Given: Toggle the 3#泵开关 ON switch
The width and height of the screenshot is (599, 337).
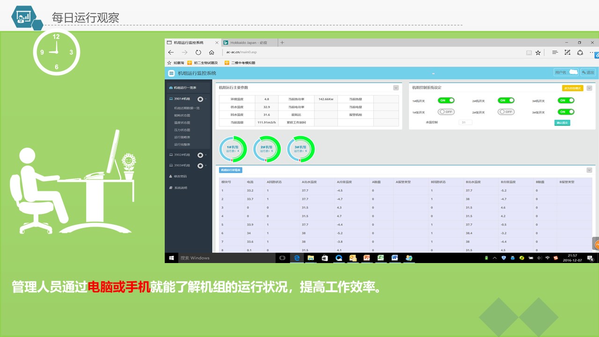Looking at the screenshot, I should pyautogui.click(x=565, y=112).
